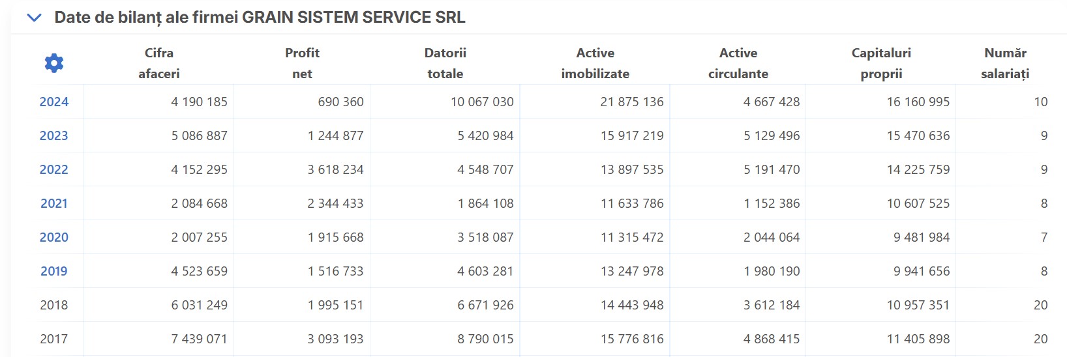Select equity value 9 941 656
The image size is (1067, 357).
click(x=922, y=271)
